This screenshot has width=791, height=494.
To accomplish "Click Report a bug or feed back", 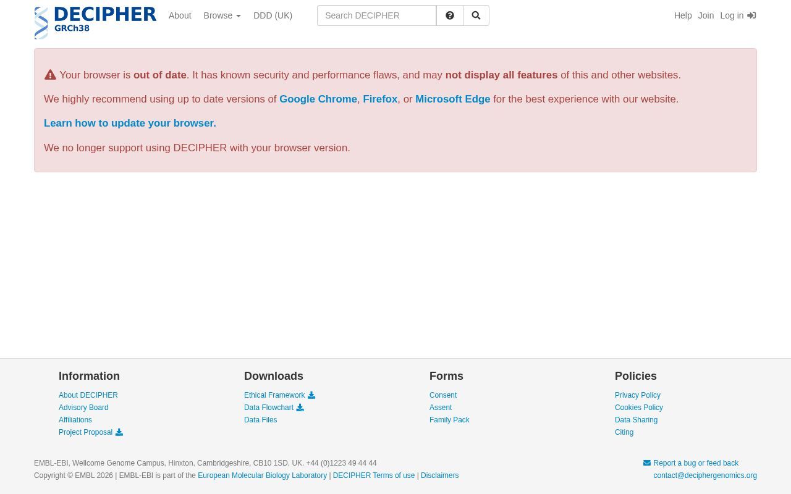I will tap(696, 463).
